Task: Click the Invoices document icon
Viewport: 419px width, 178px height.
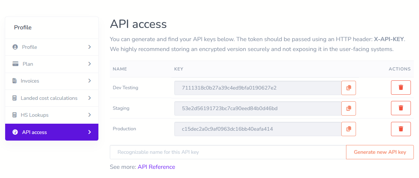Action: point(15,81)
